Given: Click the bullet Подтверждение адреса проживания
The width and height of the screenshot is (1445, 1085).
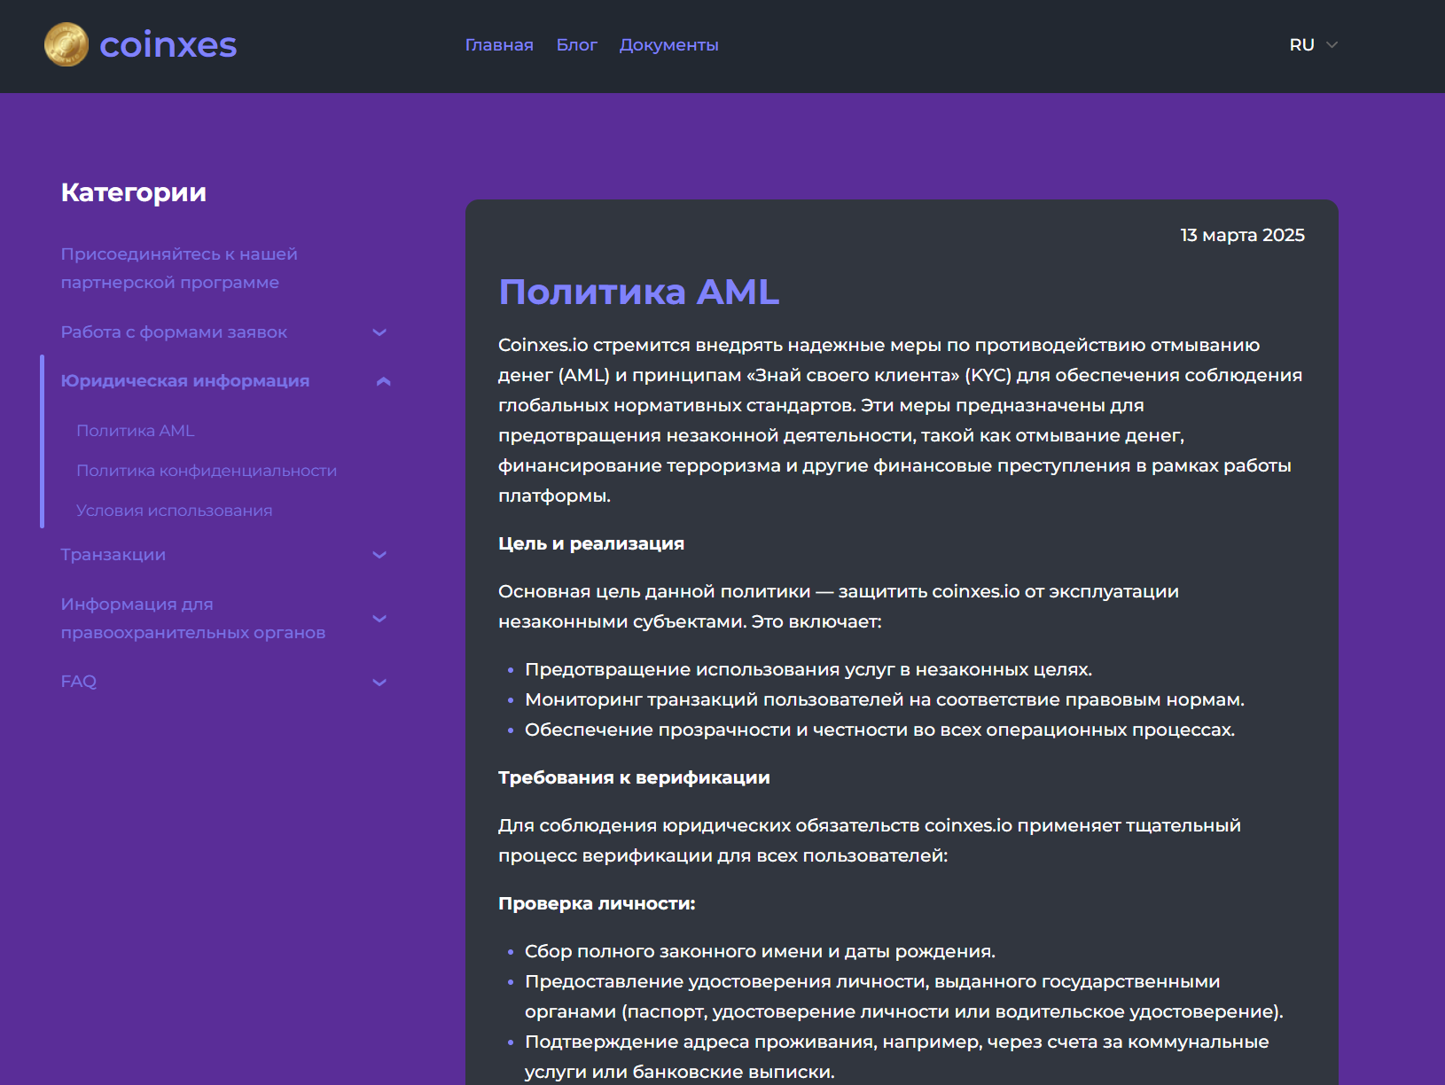Looking at the screenshot, I should pyautogui.click(x=896, y=1057).
